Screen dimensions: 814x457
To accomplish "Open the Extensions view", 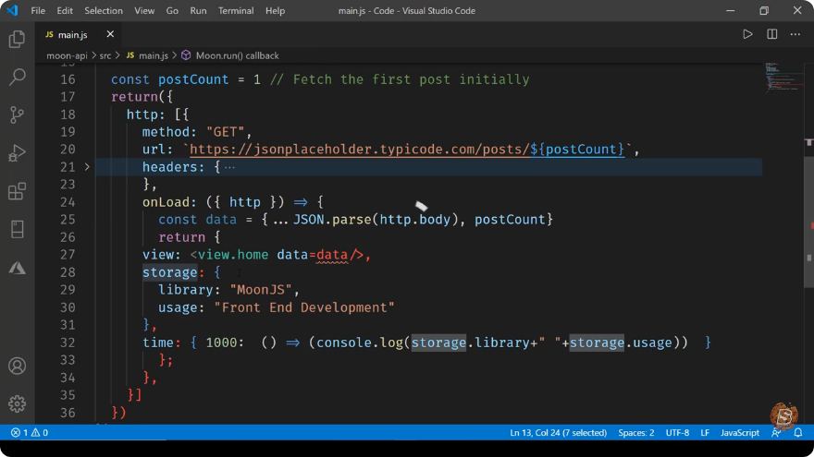I will [x=17, y=191].
